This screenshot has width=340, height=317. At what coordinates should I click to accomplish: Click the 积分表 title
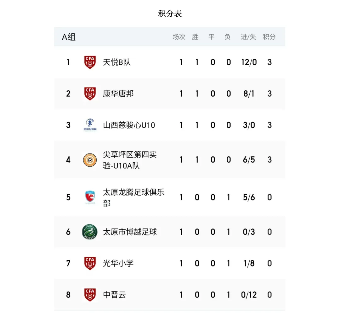tap(170, 14)
